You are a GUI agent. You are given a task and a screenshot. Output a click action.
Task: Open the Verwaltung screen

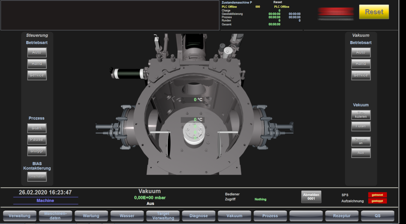click(x=19, y=216)
